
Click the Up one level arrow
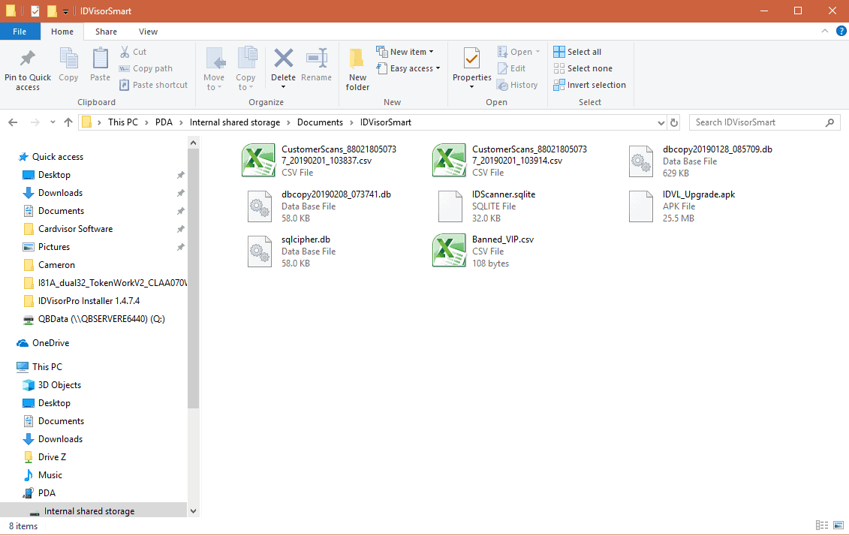[68, 122]
